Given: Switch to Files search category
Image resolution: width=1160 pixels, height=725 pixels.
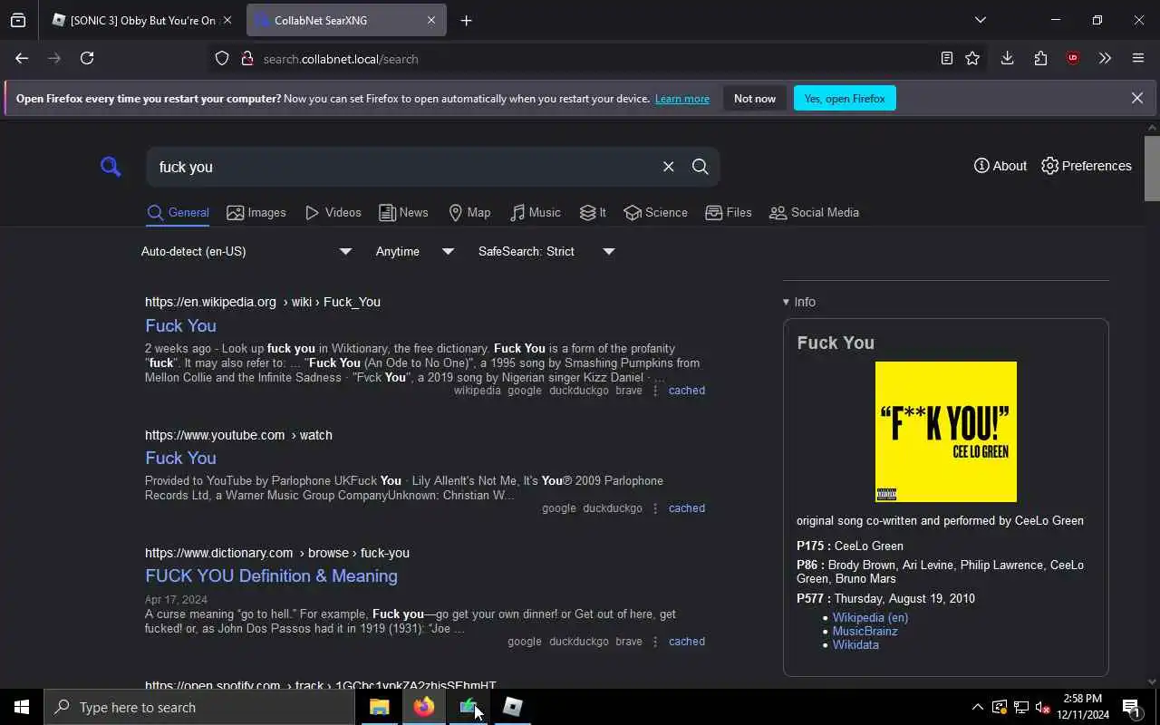Looking at the screenshot, I should (729, 212).
